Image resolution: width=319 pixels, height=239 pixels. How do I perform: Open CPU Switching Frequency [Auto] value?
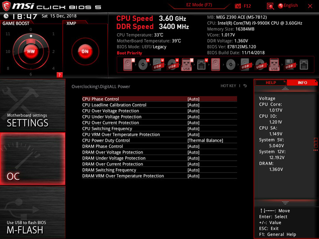click(x=193, y=128)
